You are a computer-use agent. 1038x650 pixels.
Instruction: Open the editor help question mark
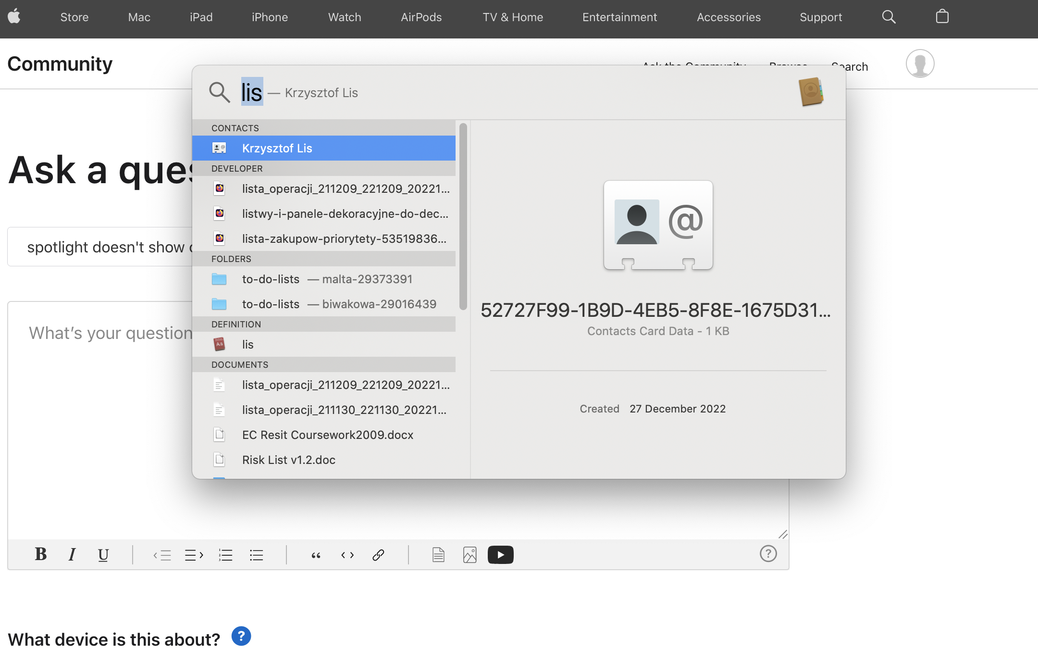pos(768,554)
